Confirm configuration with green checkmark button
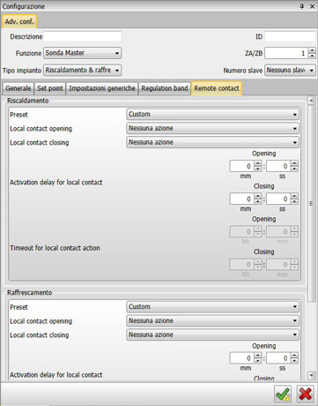The height and width of the screenshot is (406, 318). point(283,394)
